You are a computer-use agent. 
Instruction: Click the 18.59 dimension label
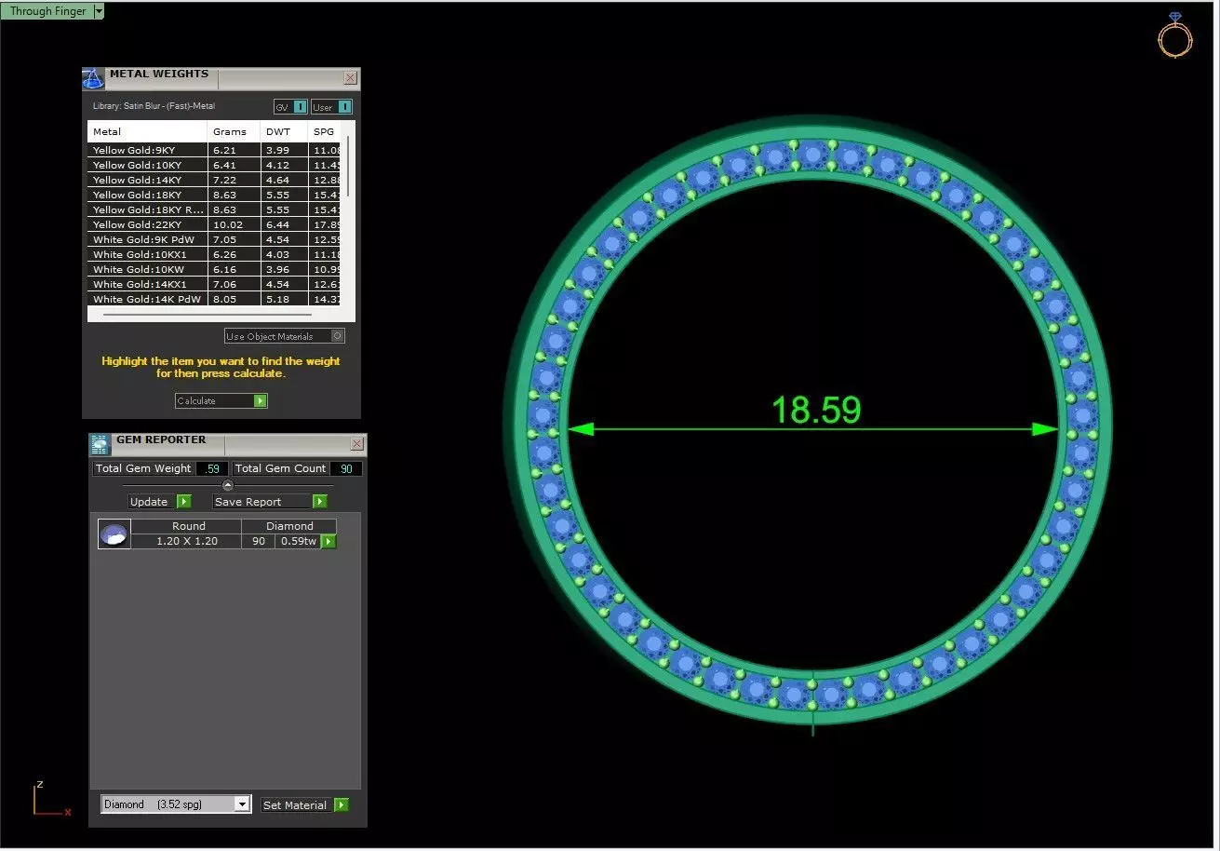tap(816, 410)
